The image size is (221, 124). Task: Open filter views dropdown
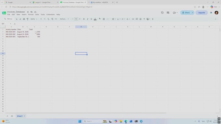click(149, 19)
